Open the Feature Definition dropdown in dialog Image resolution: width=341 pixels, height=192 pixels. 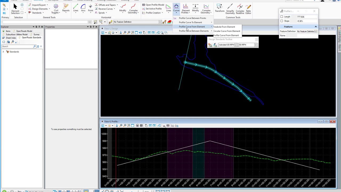316,31
